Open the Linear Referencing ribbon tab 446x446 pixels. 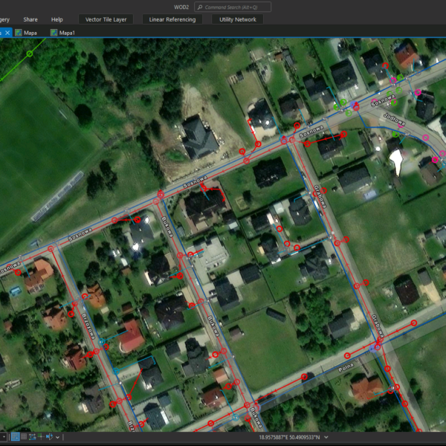172,19
